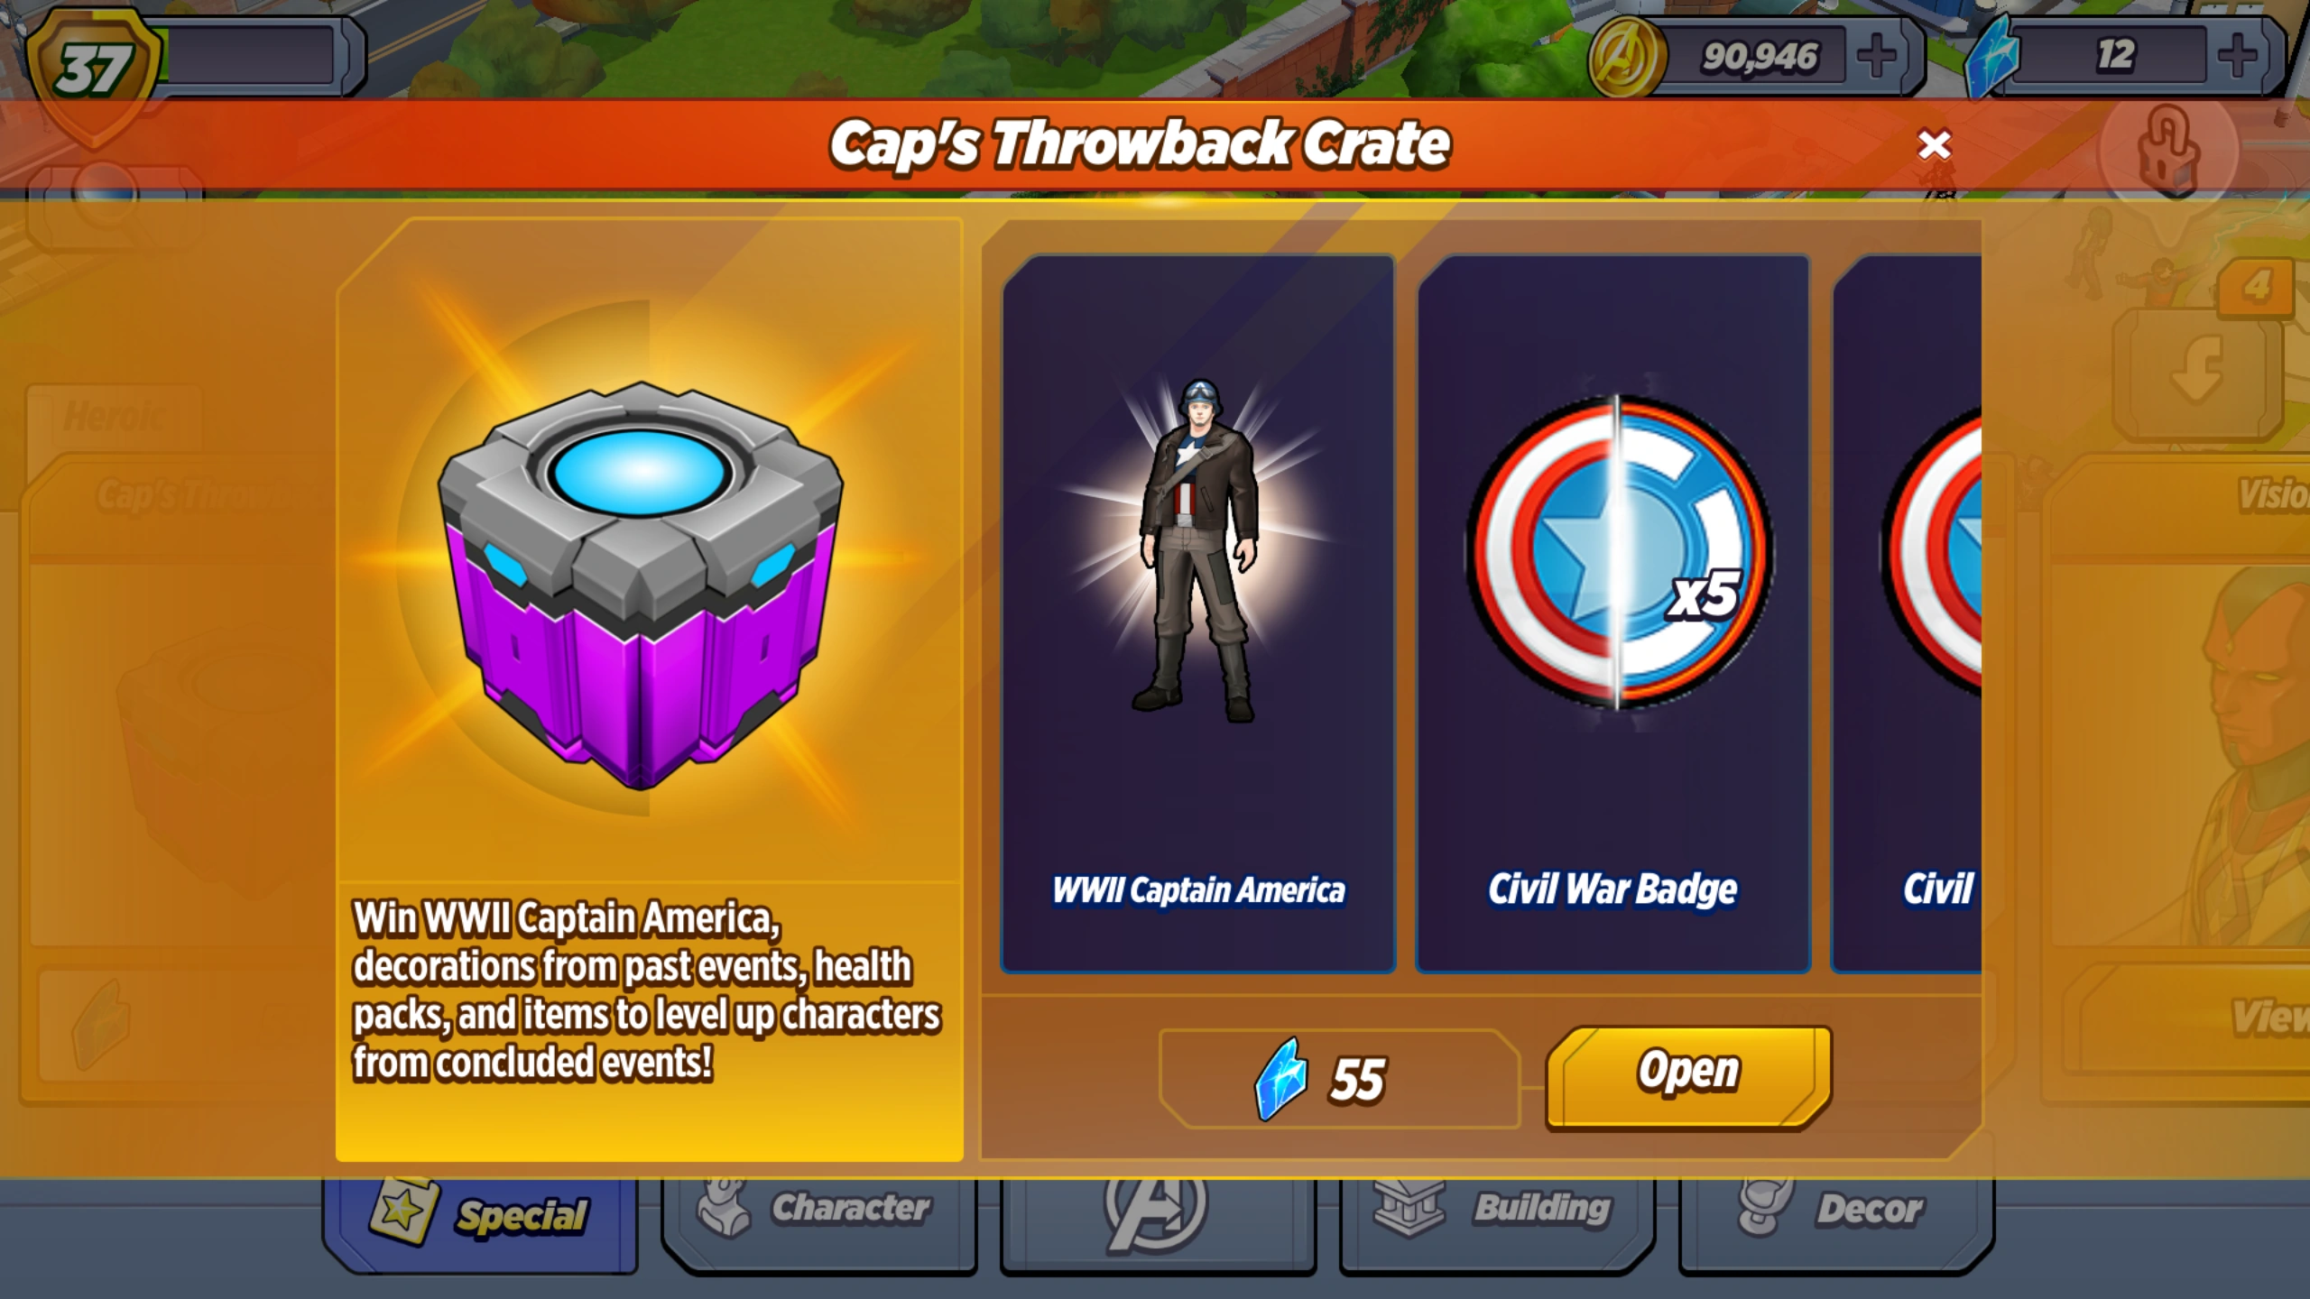This screenshot has width=2310, height=1299.
Task: Select the partially visible Civil card
Action: 1907,613
